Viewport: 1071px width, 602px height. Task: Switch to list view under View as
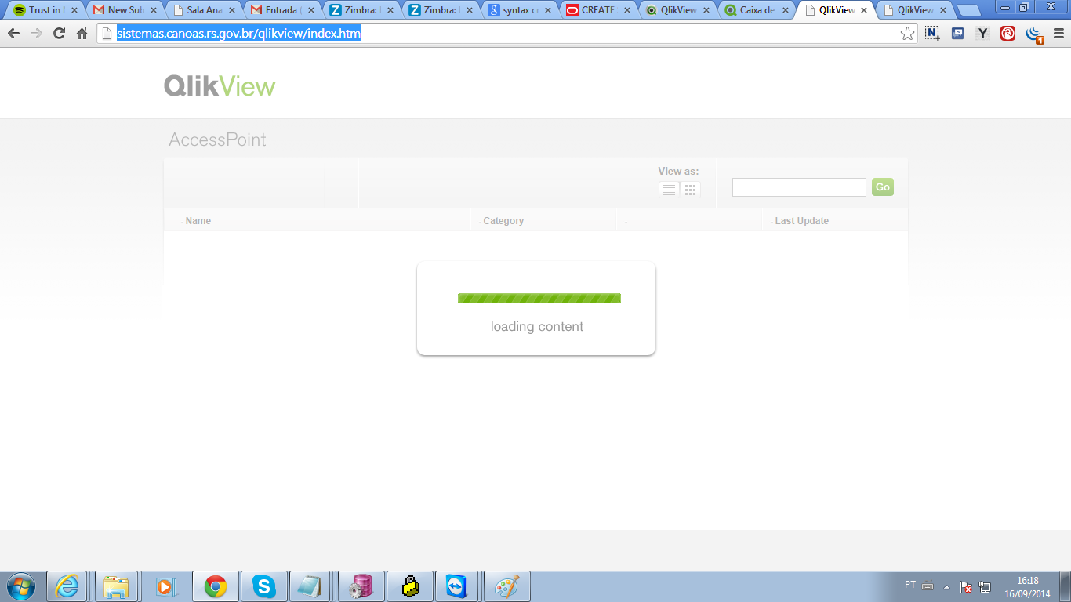(x=669, y=190)
